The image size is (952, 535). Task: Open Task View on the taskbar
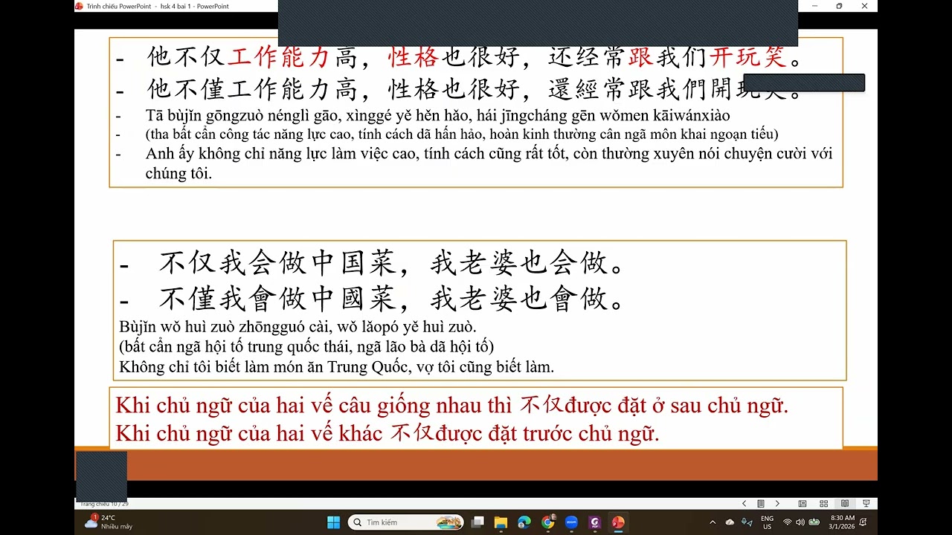(x=477, y=522)
